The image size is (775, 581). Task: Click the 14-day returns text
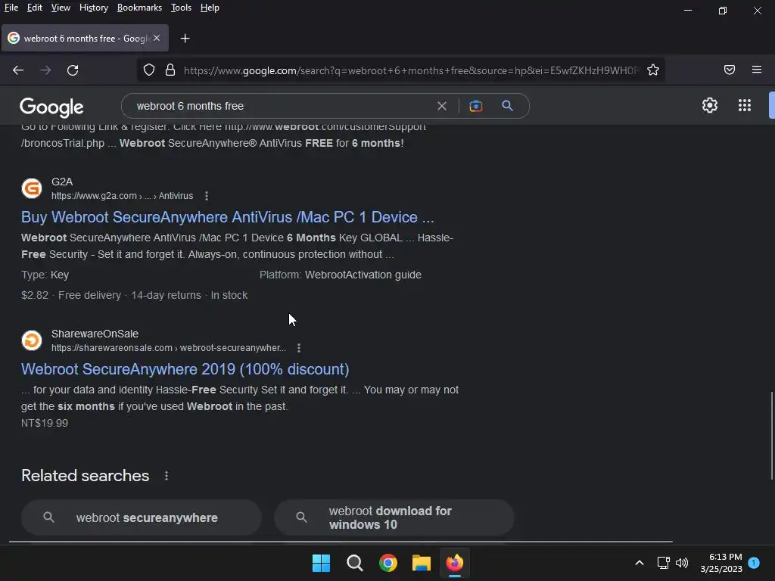[166, 296]
